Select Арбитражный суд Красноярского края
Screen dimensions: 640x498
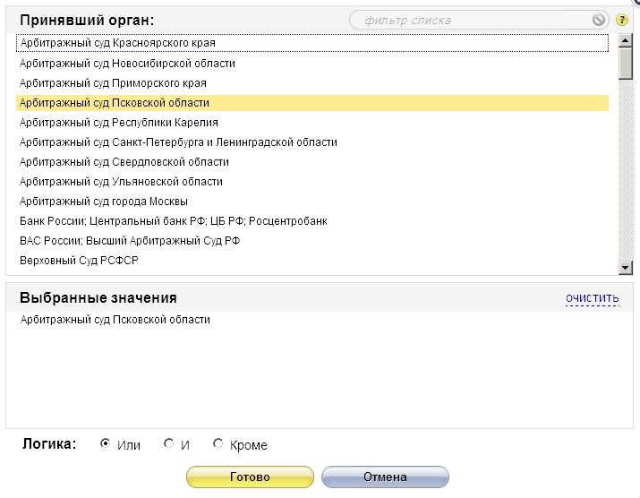[x=117, y=43]
